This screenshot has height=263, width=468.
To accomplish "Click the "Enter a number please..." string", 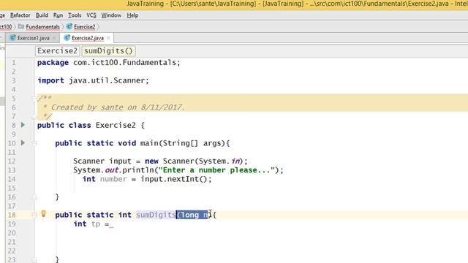I will [216, 170].
